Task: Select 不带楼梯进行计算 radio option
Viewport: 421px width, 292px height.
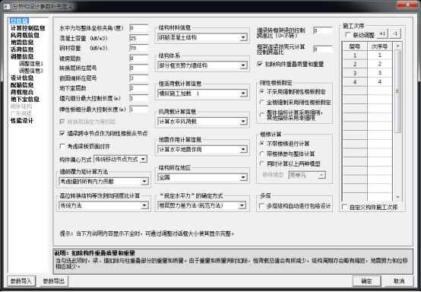Action: 261,144
